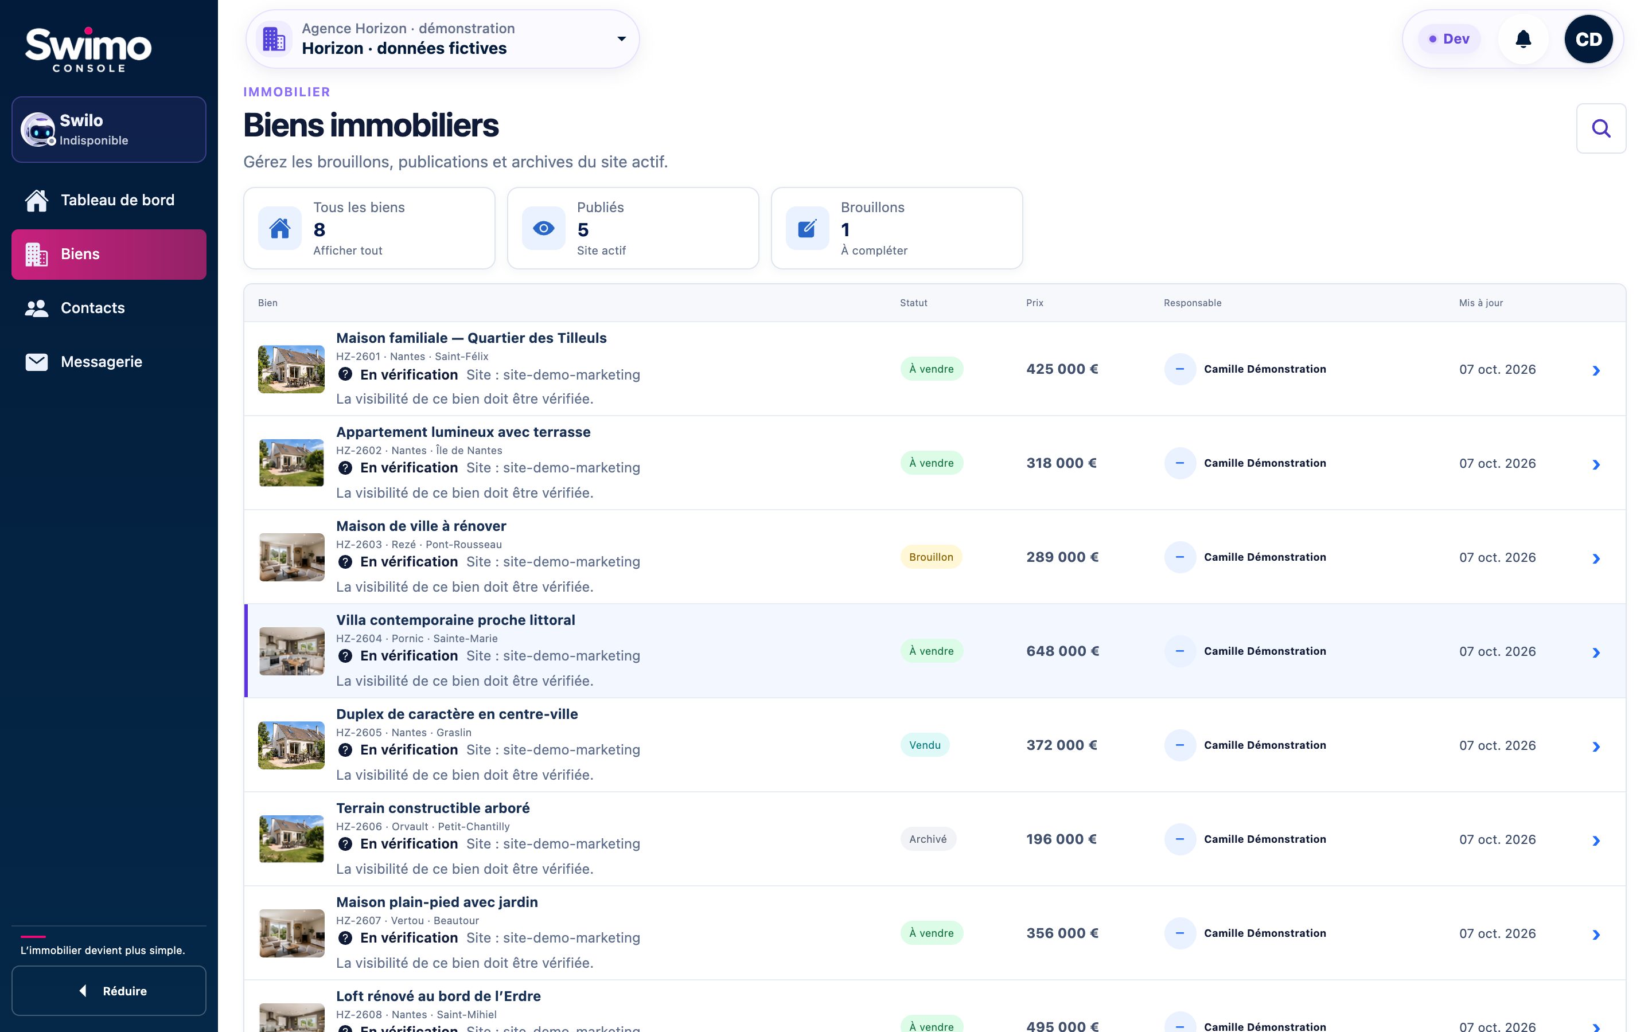Click Camille Démonstration on Maison plain-pied row

pyautogui.click(x=1264, y=933)
